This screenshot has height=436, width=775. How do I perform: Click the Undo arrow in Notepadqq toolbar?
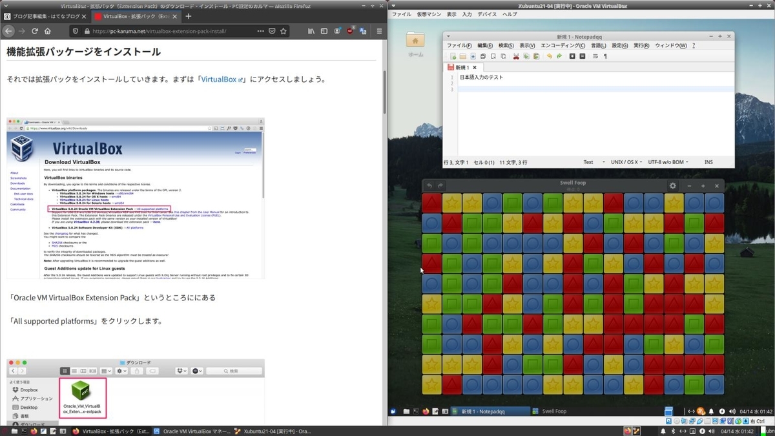pyautogui.click(x=550, y=56)
